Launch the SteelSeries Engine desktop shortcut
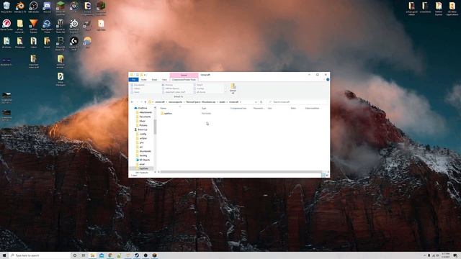Viewport: 461px width, 259px height. [73, 26]
